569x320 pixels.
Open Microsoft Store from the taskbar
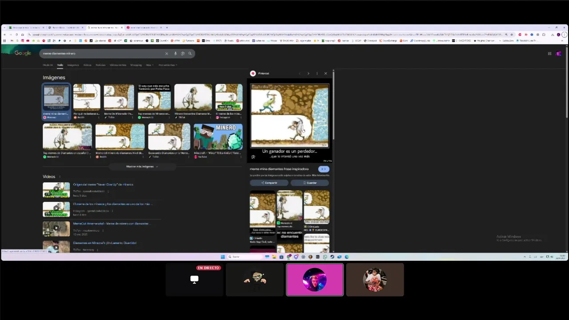(x=281, y=256)
